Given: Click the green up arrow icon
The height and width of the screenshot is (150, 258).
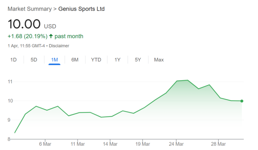Looking at the screenshot, I should point(50,36).
